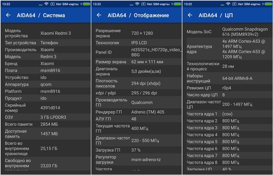Tap battery icon in ЦП status bar
This screenshot has width=273, height=175.
pyautogui.click(x=268, y=4)
